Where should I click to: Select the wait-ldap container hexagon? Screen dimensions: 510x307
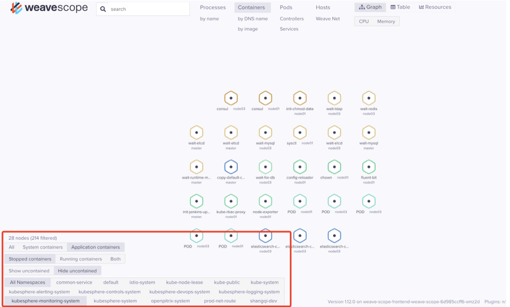[335, 98]
